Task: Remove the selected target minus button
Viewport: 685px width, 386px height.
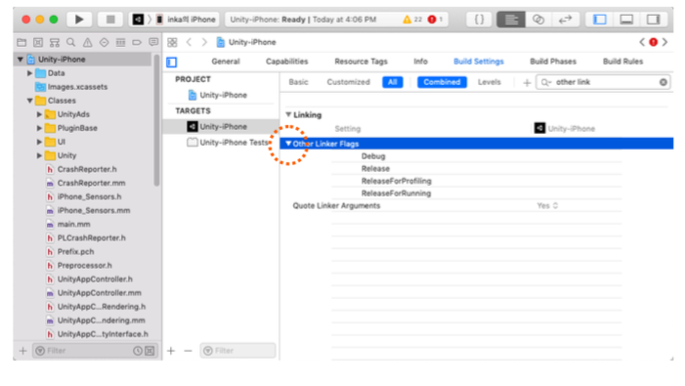Action: pyautogui.click(x=188, y=351)
